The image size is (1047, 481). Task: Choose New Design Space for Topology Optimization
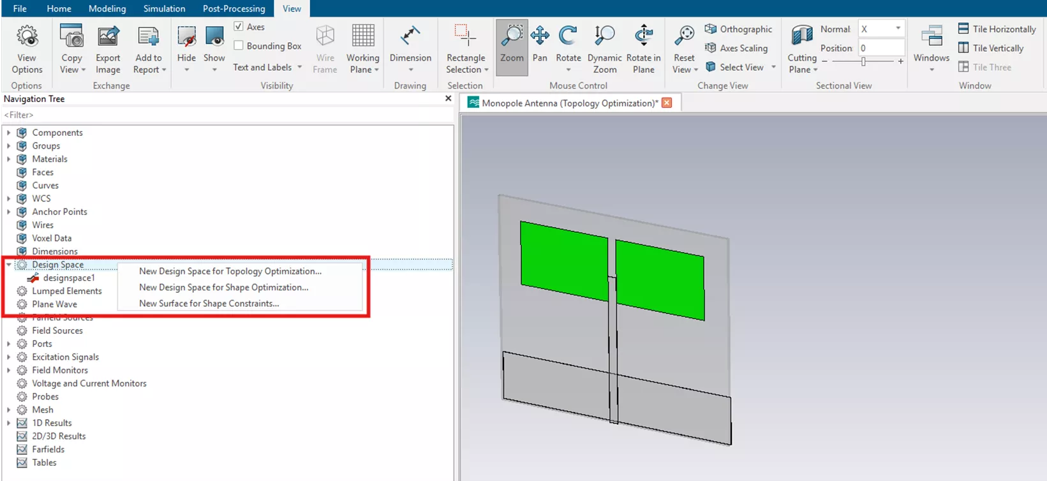[x=230, y=271]
